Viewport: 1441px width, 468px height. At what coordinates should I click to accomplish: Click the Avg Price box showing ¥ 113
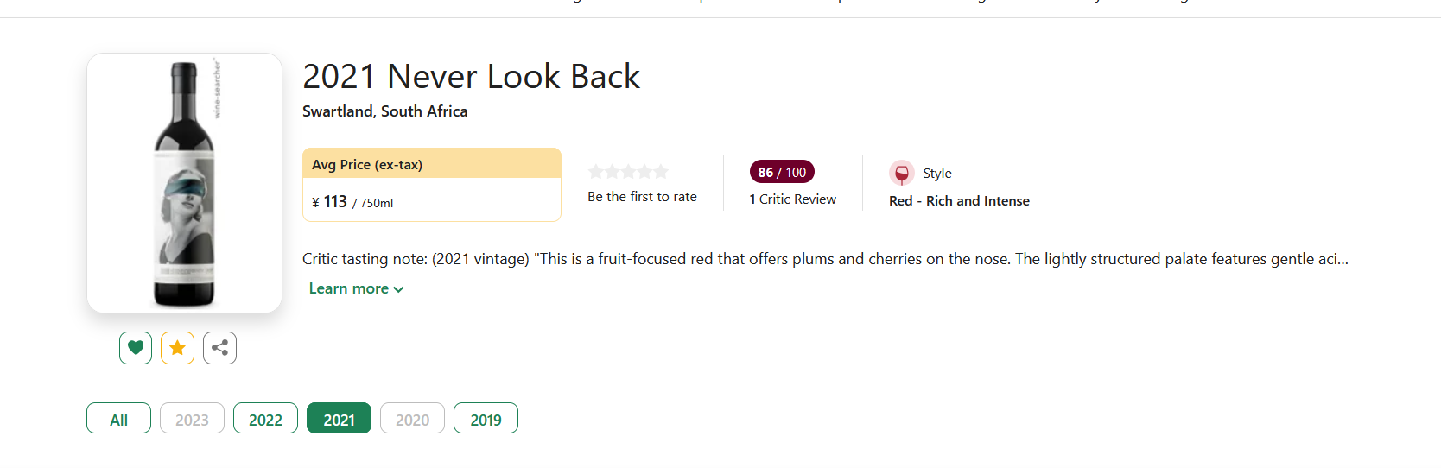432,185
